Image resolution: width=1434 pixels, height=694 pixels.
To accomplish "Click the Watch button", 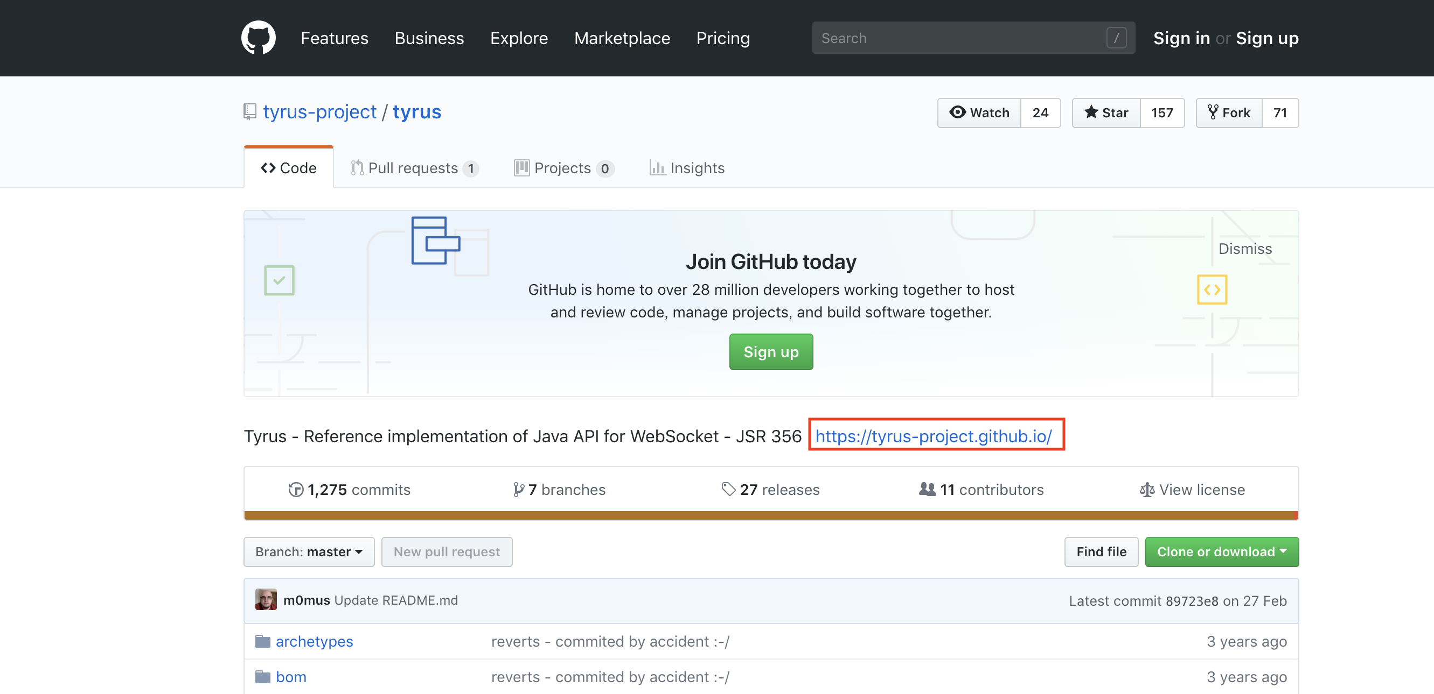I will [x=979, y=113].
